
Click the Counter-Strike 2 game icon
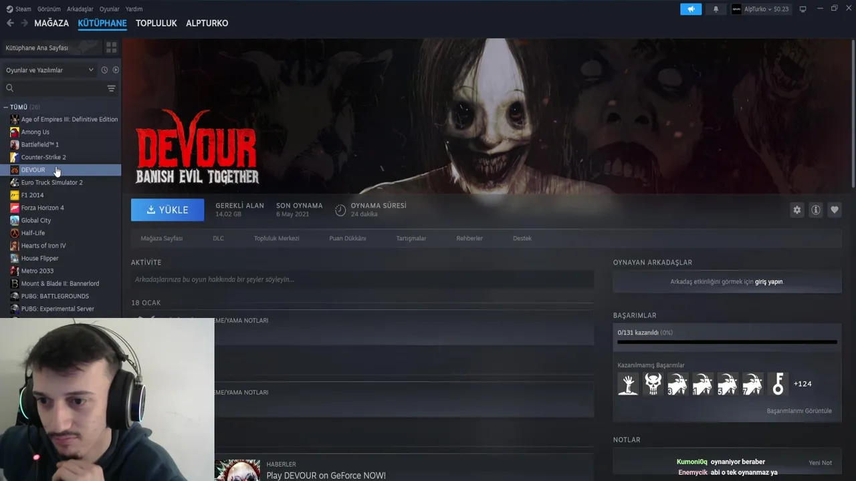tap(15, 157)
